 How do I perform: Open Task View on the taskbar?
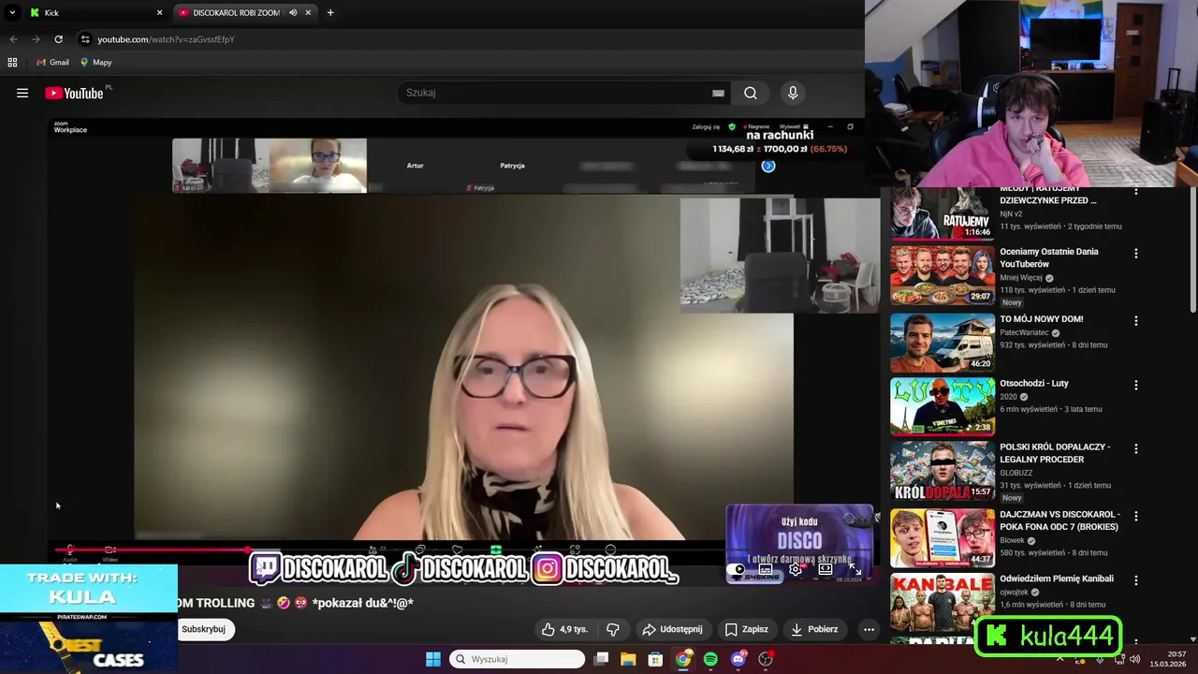[x=602, y=659]
